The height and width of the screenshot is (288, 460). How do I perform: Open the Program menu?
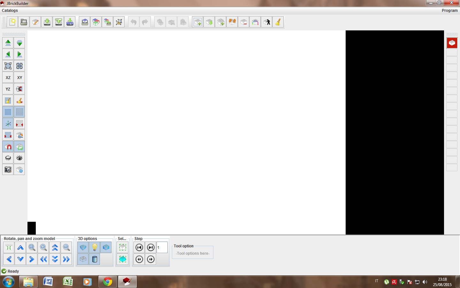(x=450, y=11)
